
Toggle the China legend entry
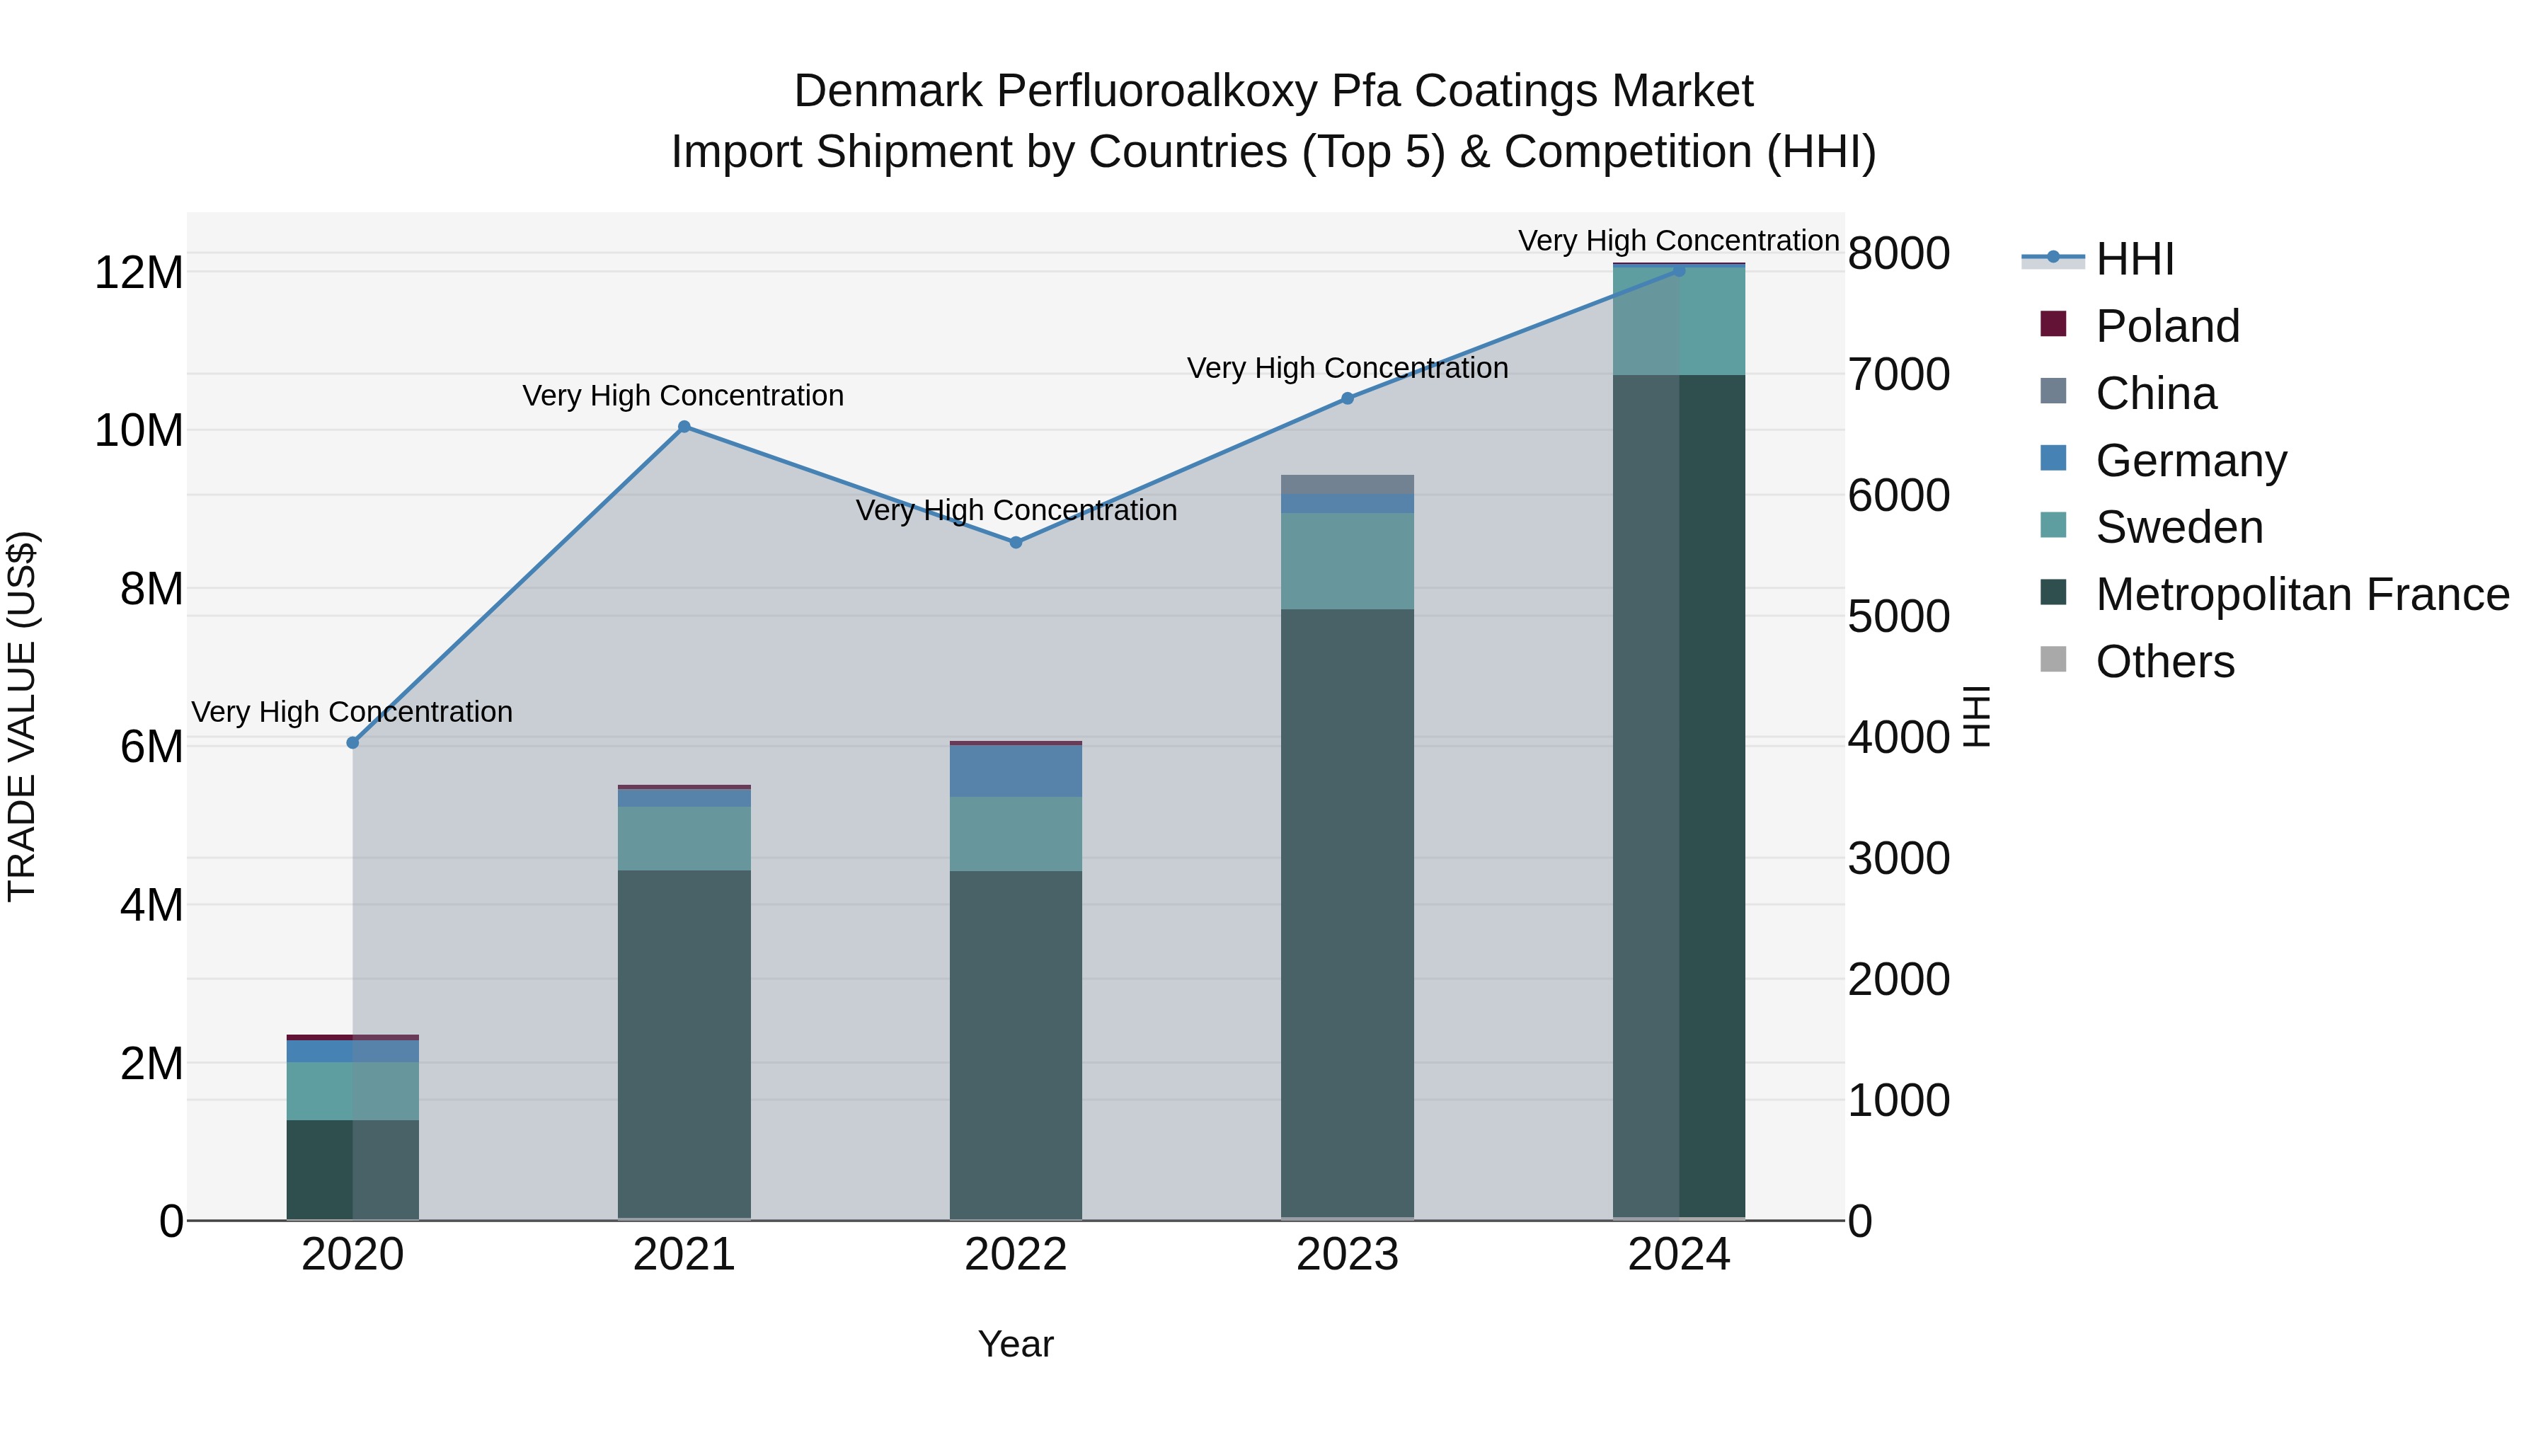[x=2128, y=393]
